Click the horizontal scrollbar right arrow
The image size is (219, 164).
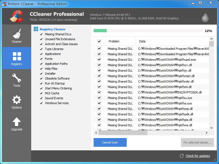click(x=207, y=133)
